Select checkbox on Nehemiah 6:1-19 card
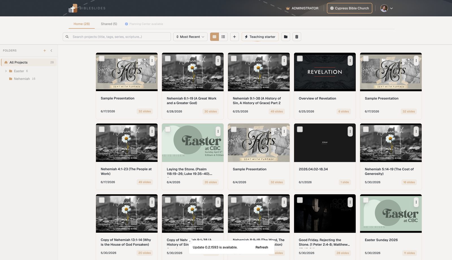This screenshot has width=452, height=260. (x=168, y=58)
